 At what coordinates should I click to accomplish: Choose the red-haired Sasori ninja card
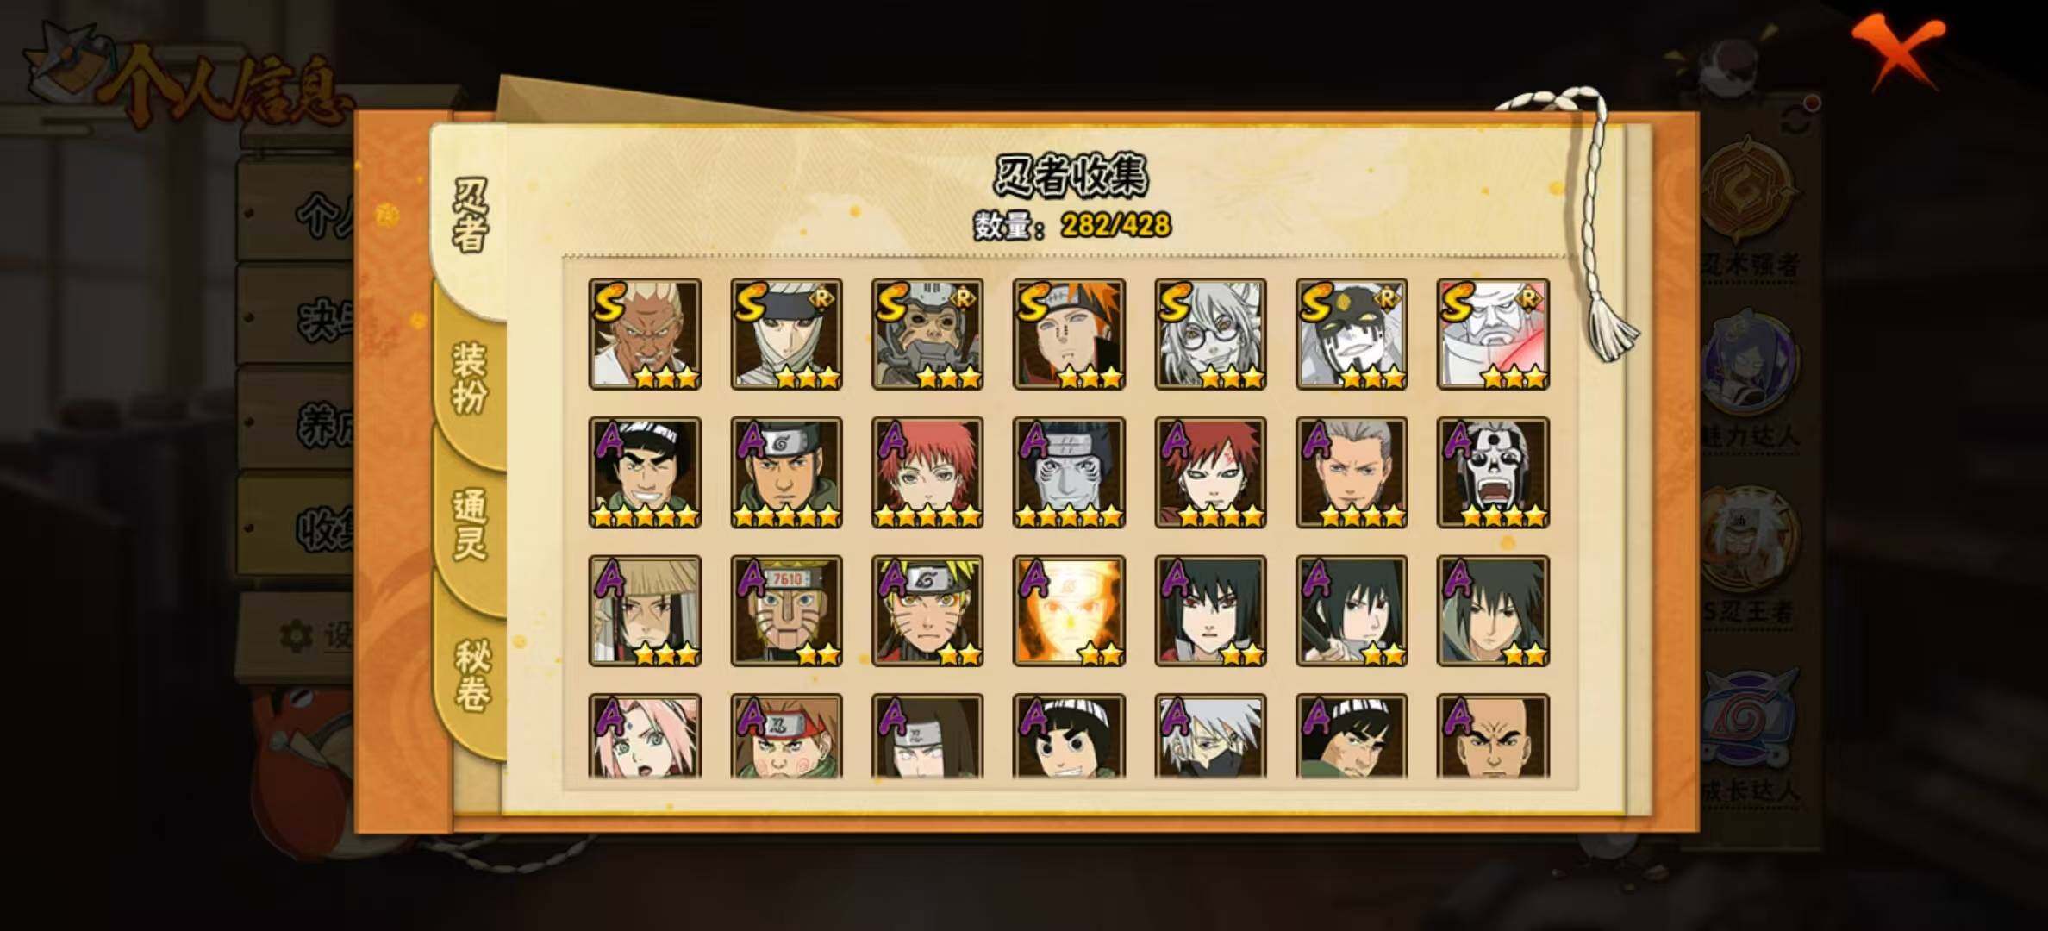tap(927, 472)
